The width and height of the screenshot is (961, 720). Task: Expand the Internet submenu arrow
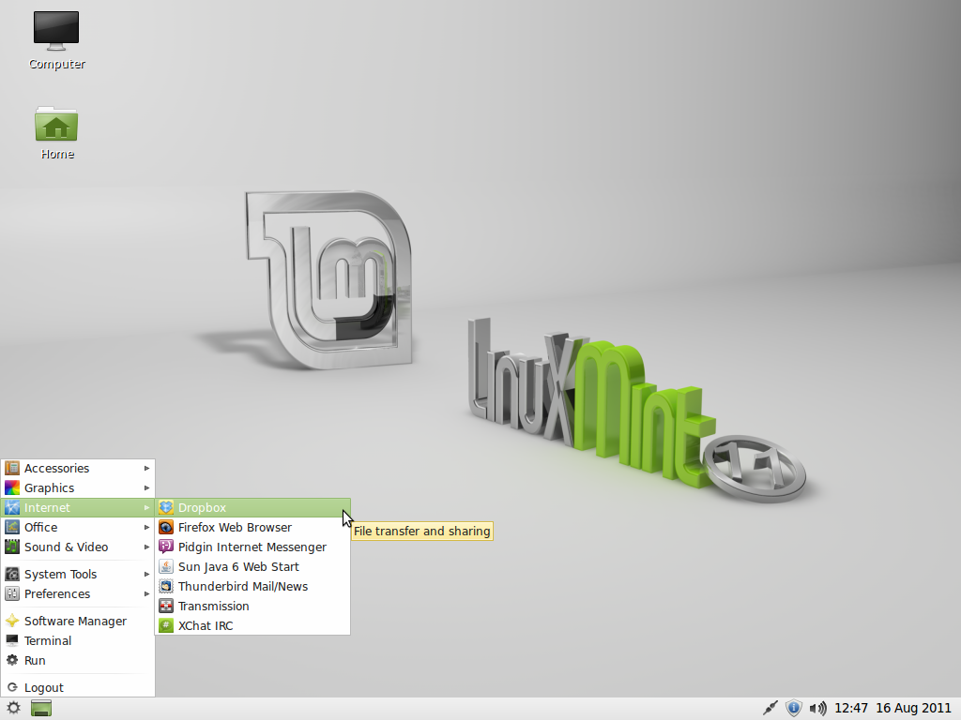point(147,507)
